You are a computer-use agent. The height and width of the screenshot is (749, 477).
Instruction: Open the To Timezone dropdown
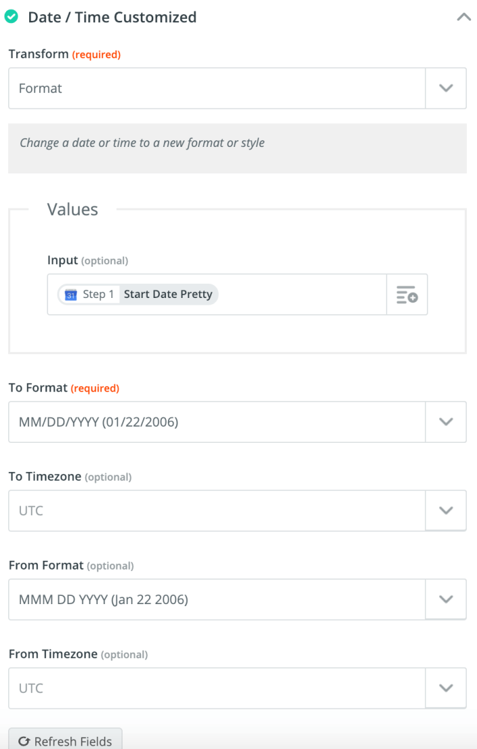coord(217,510)
